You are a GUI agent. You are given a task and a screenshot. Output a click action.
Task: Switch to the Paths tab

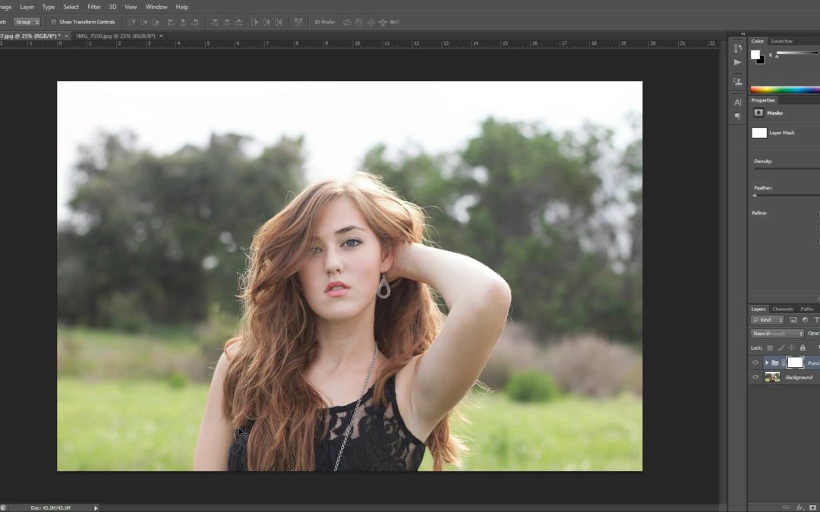coord(807,309)
